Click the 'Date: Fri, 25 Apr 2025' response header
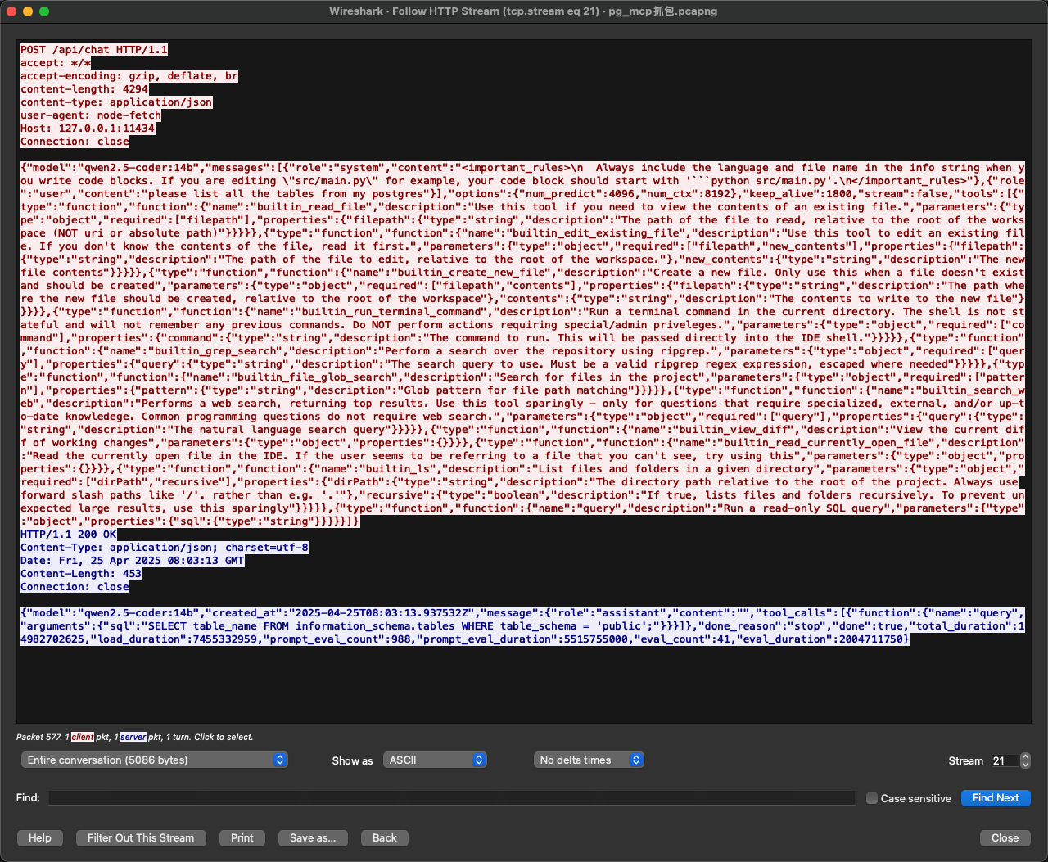Screen dimensions: 1048x862 (x=133, y=561)
